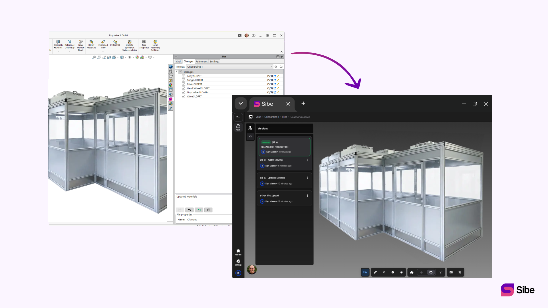Uncheck Cover.SLDPRT
548x308 pixels.
(x=184, y=84)
